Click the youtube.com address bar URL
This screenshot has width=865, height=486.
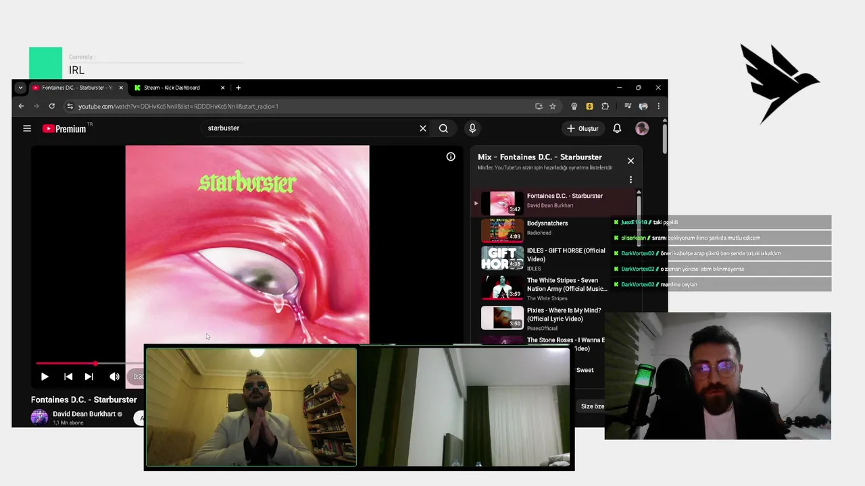tap(178, 106)
